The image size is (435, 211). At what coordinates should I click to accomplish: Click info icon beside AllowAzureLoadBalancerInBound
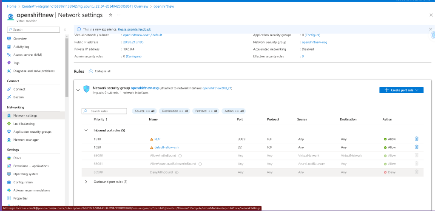coord(200,164)
